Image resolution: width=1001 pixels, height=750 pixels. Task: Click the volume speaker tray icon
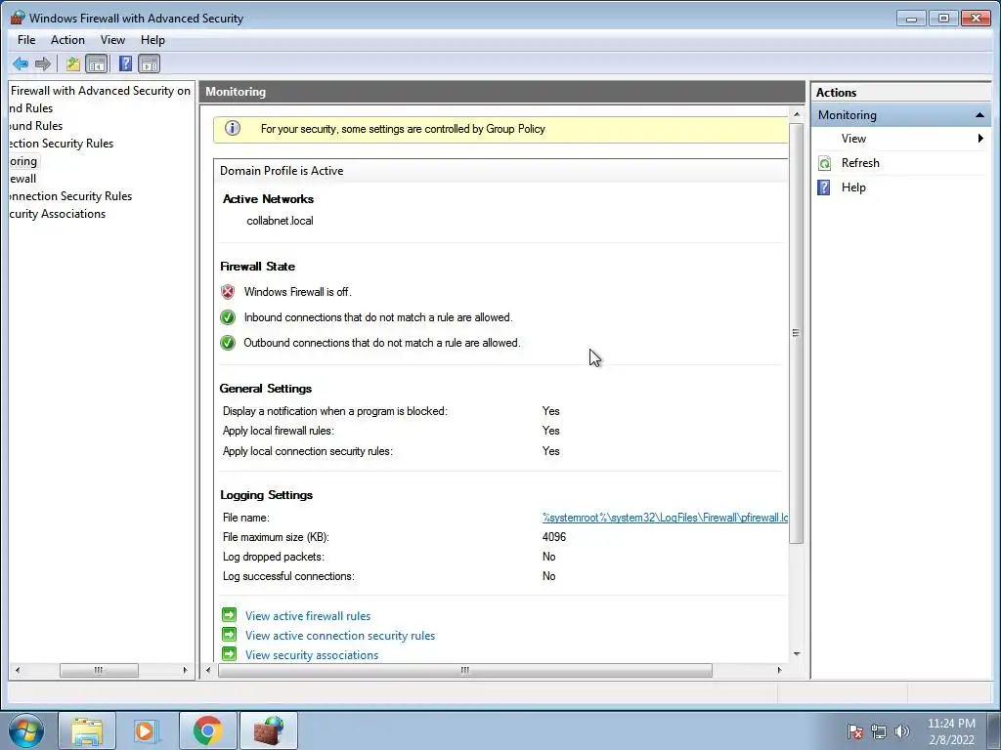pyautogui.click(x=902, y=731)
